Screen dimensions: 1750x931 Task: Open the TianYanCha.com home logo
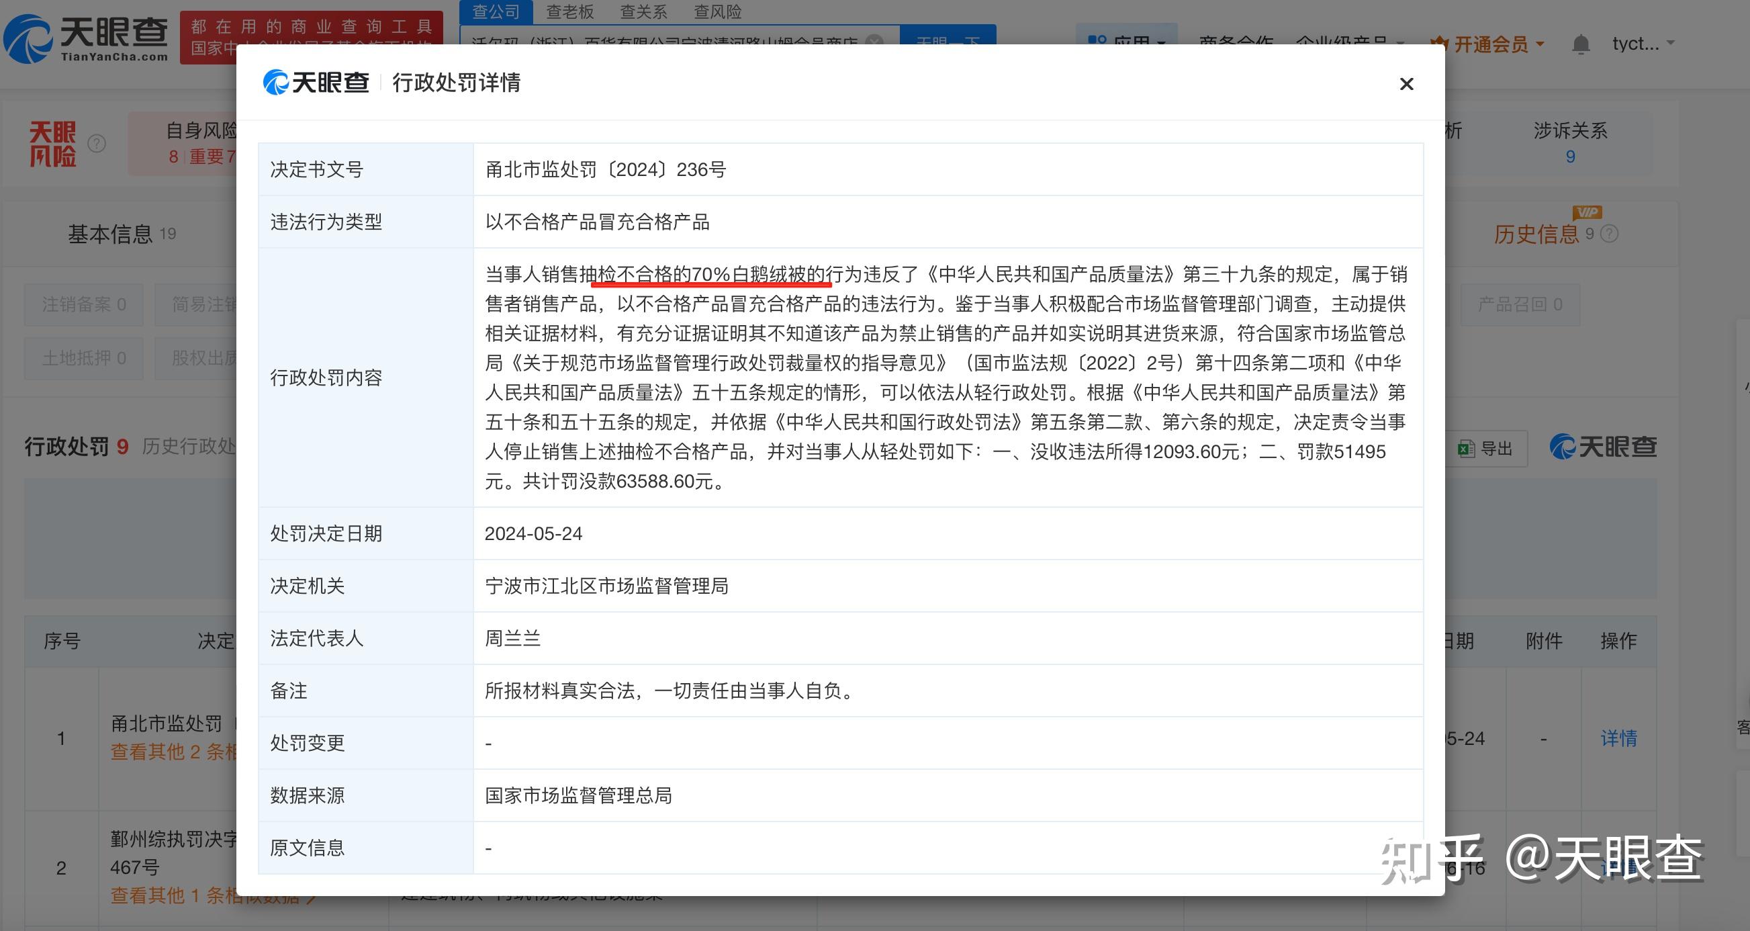pyautogui.click(x=87, y=38)
